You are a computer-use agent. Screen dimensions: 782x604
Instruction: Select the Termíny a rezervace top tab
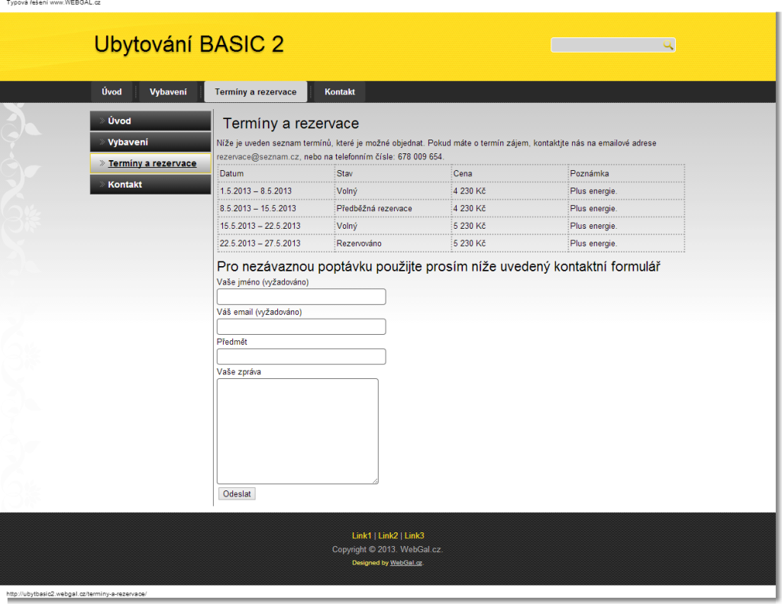point(255,92)
